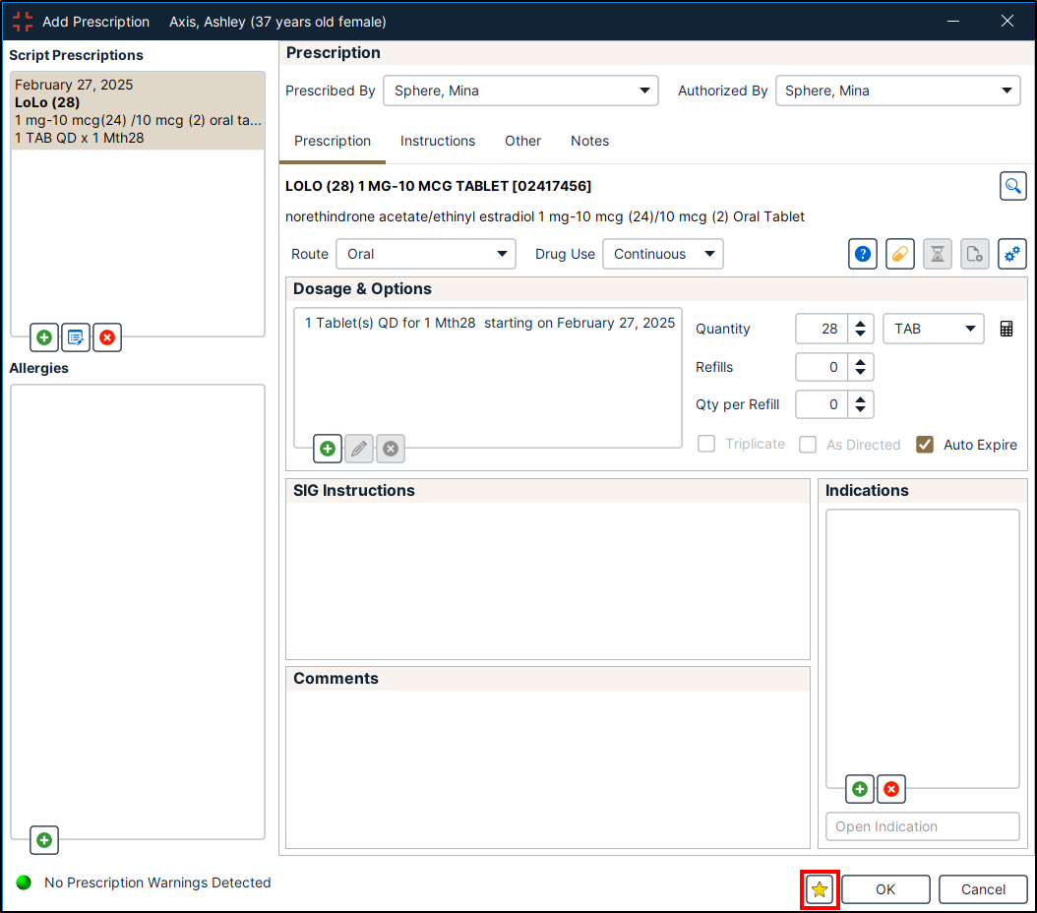Open the Drug Use dropdown
Viewport: 1037px width, 913px height.
point(663,254)
